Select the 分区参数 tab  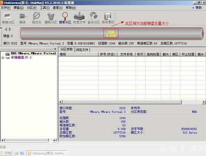click(x=66, y=50)
